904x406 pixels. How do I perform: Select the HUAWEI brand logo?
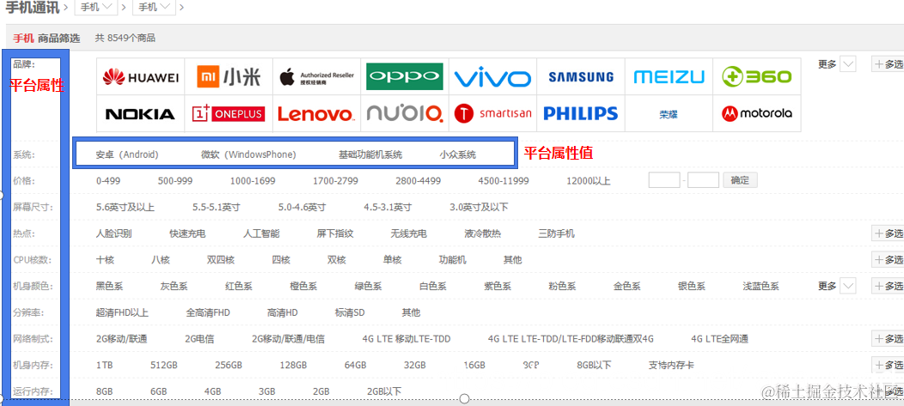[141, 76]
